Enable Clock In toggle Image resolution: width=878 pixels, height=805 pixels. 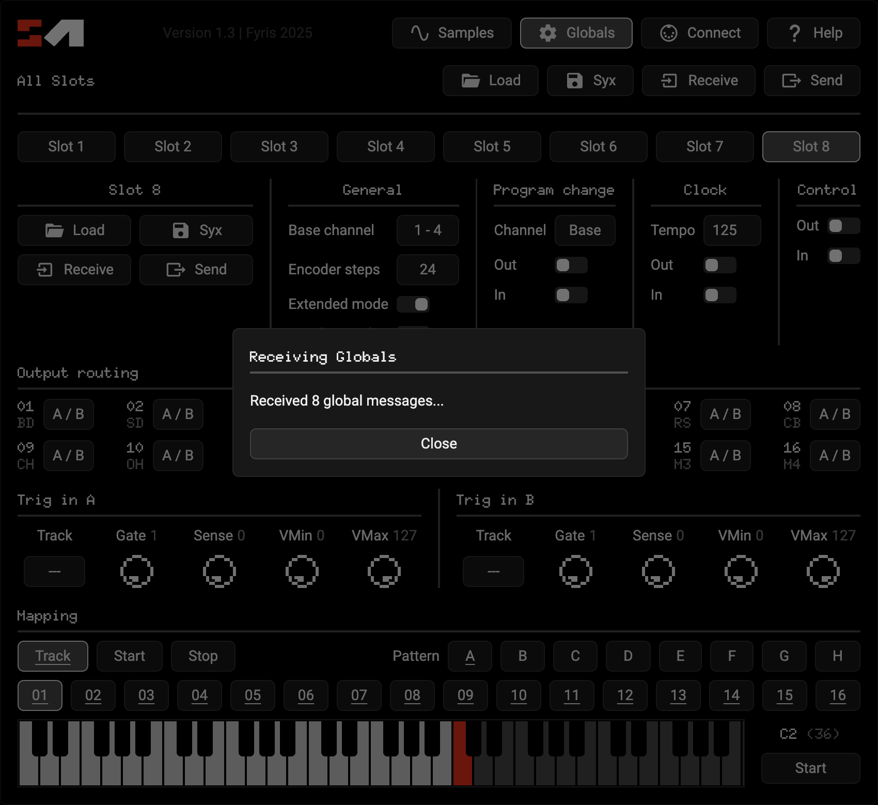719,295
